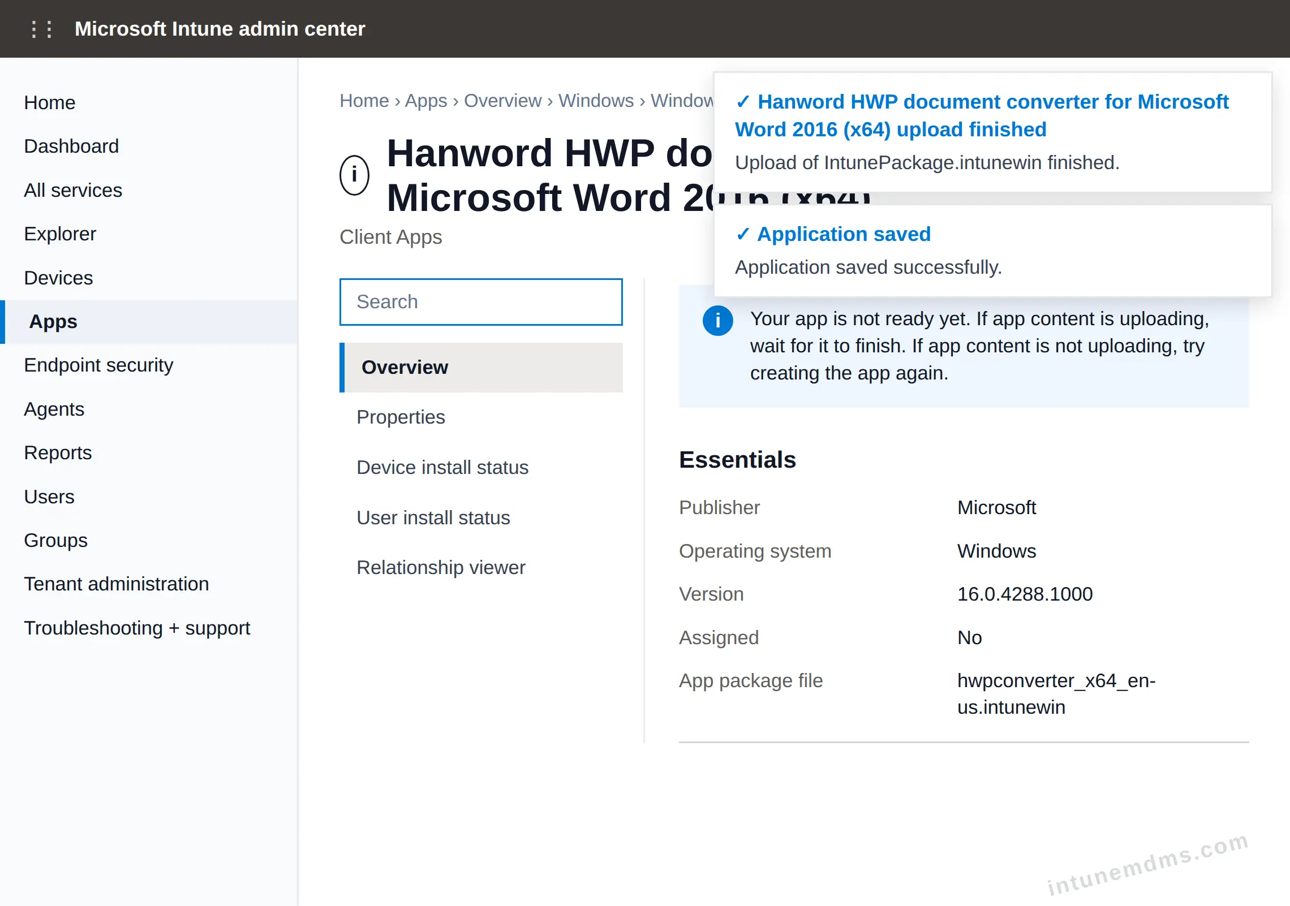Select the Overview blade menu item
This screenshot has width=1290, height=906.
481,368
